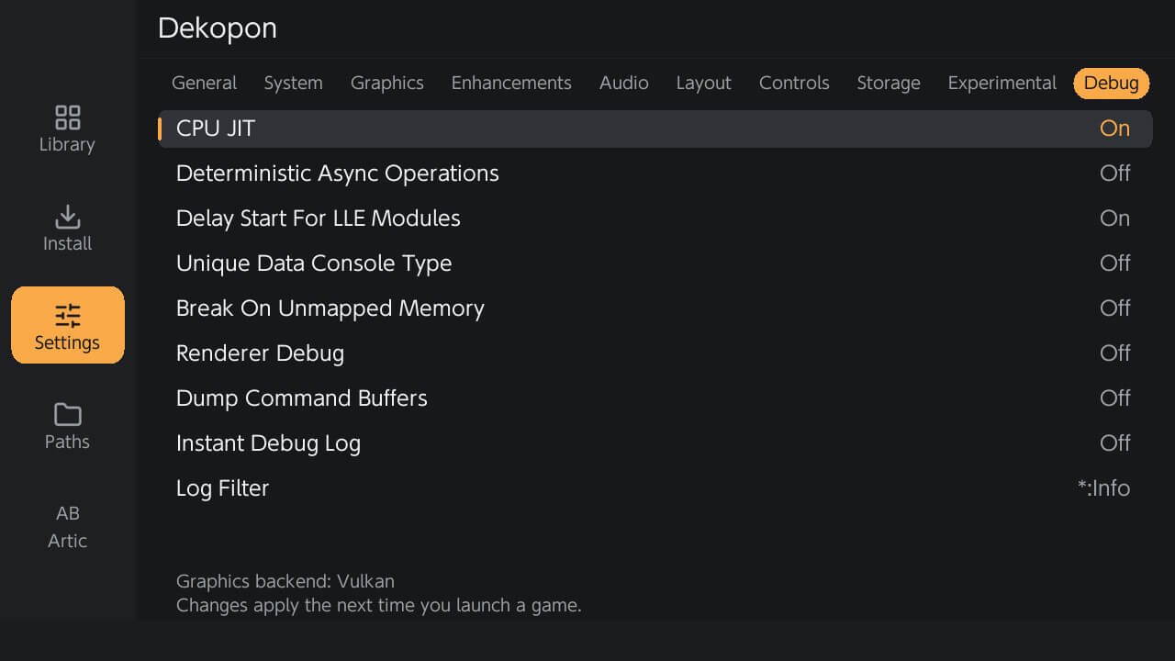
Task: Toggle Unique Data Console Type
Action: [x=655, y=263]
